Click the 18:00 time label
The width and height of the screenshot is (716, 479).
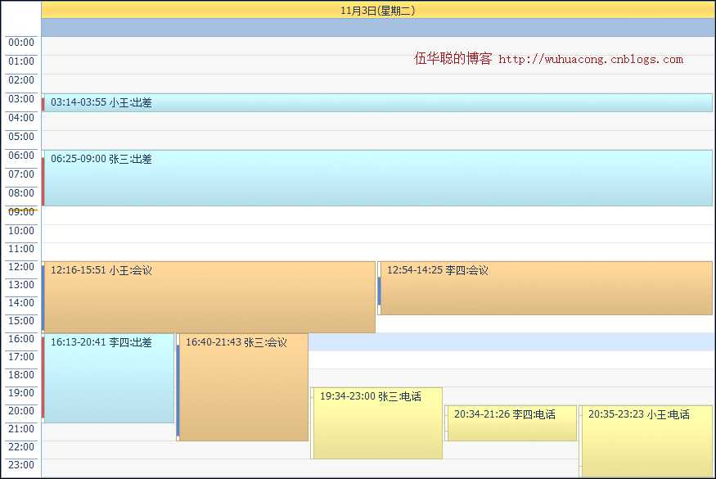pos(21,375)
